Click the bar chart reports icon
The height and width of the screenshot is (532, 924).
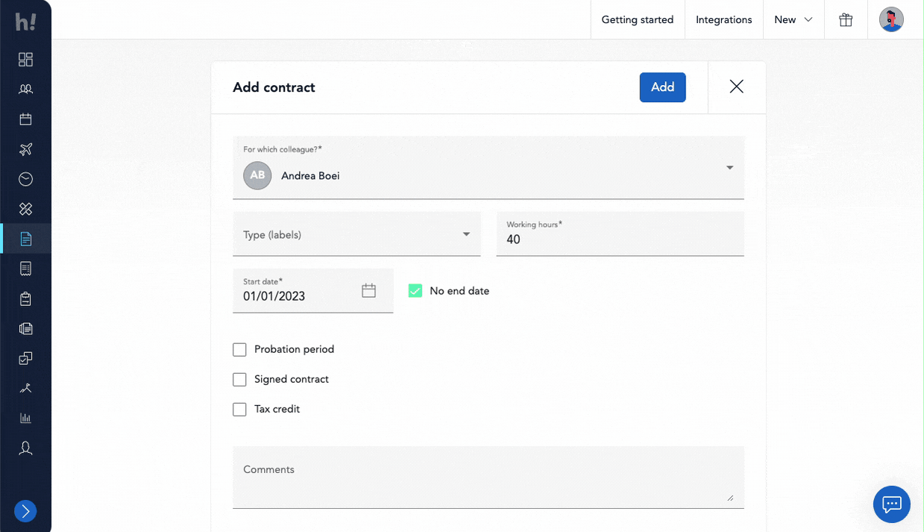[x=25, y=418]
